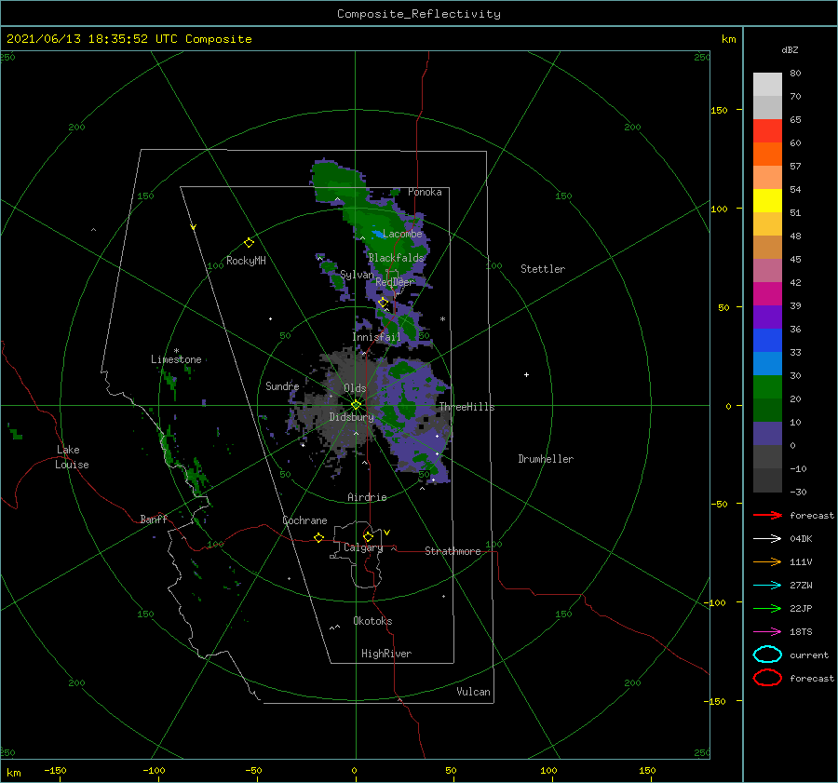Image resolution: width=838 pixels, height=783 pixels.
Task: Click the RockyMH label
Action: coord(246,261)
